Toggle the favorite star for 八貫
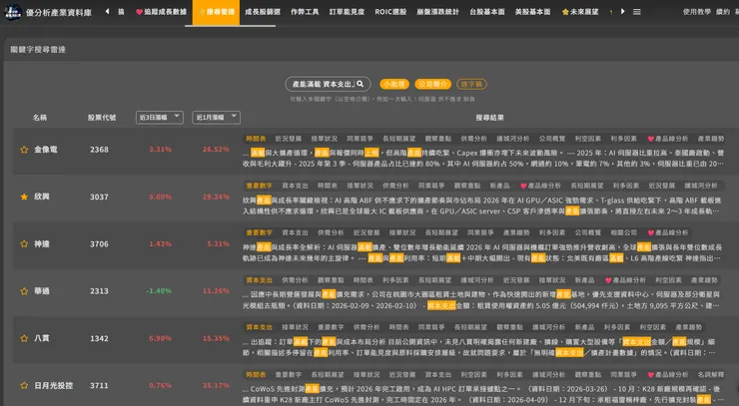 [24, 338]
